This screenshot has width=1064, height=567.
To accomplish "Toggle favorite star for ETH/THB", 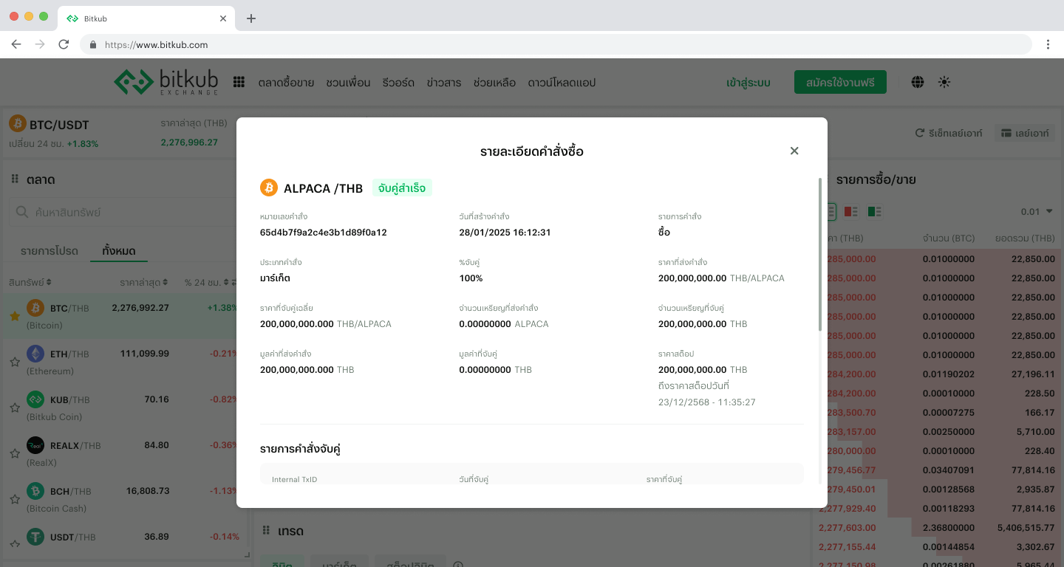I will (x=15, y=362).
